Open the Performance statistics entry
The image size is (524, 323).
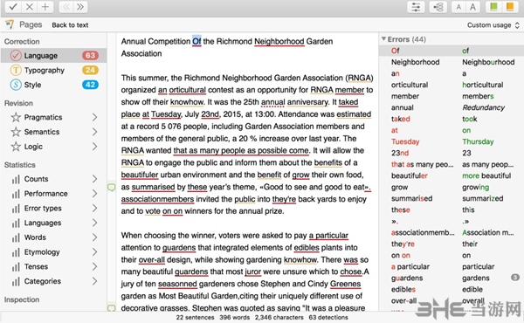tap(53, 194)
